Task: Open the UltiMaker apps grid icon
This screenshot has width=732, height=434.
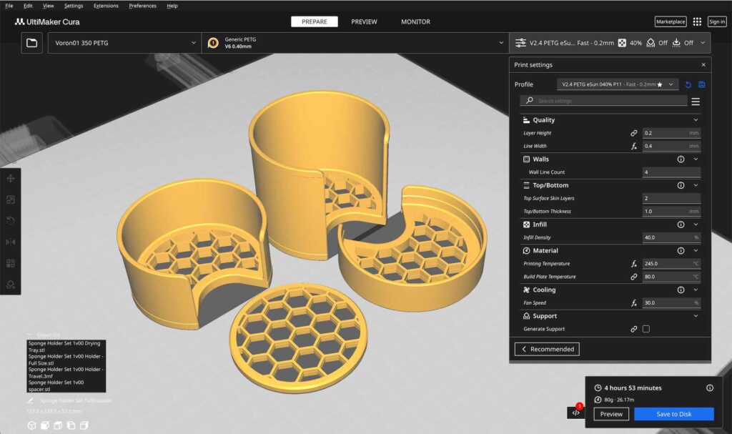Action: pyautogui.click(x=697, y=22)
